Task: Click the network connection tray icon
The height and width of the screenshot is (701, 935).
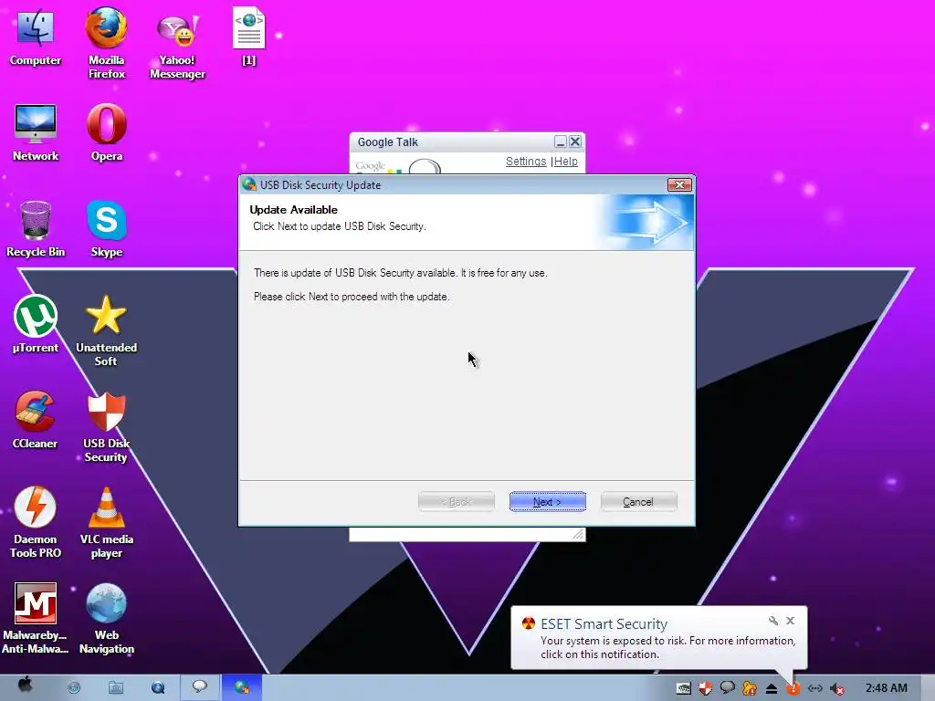Action: (815, 688)
